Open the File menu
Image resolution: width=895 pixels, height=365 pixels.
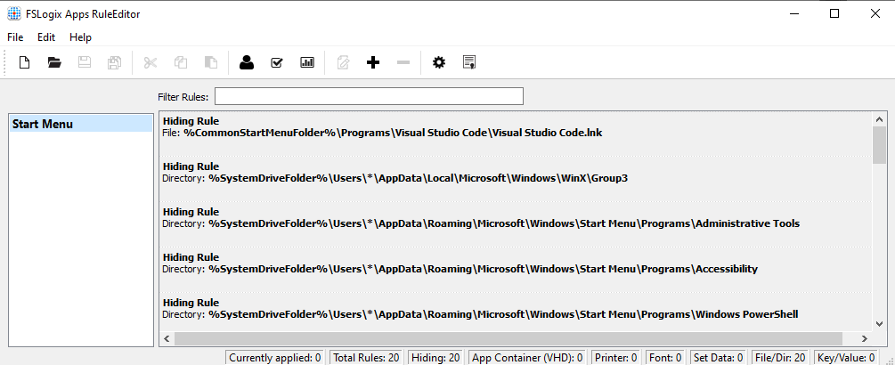click(x=15, y=37)
